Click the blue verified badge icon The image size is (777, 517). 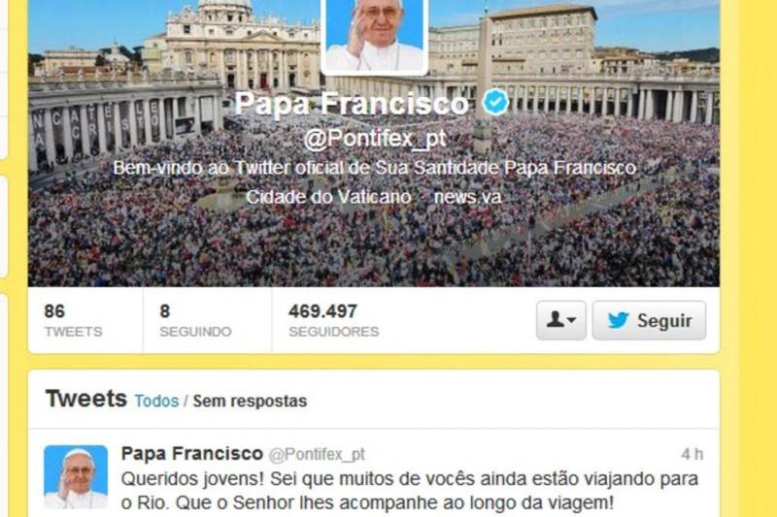click(x=496, y=103)
